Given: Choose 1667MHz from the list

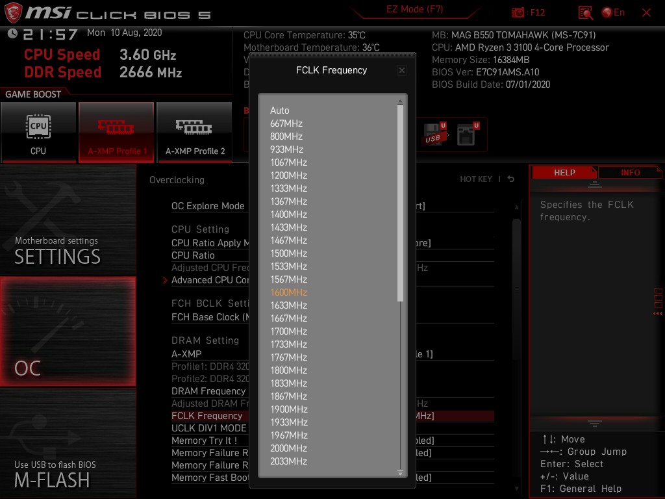Looking at the screenshot, I should coord(288,318).
